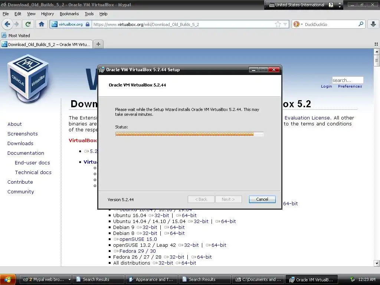Open Most Visited bookmarks folder

point(16,35)
